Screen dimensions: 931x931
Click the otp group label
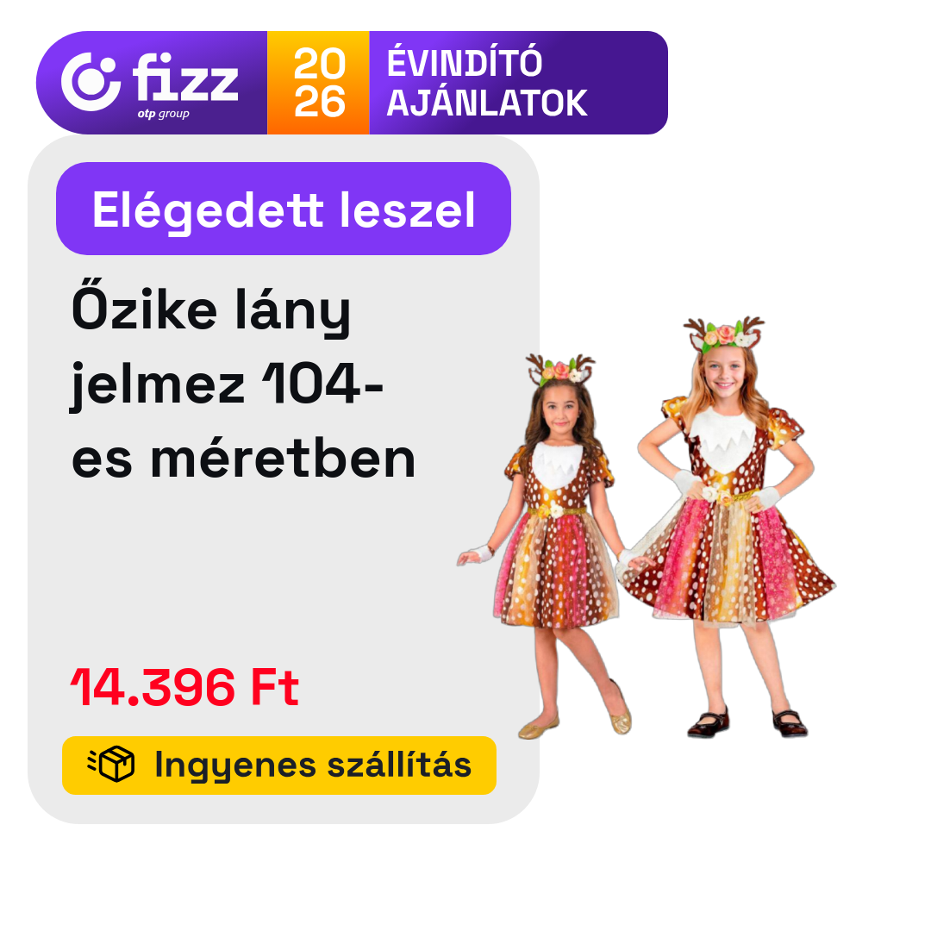click(x=163, y=114)
